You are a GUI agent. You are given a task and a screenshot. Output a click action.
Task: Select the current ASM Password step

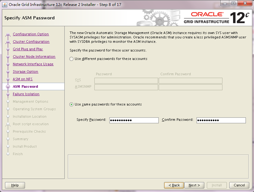[25, 87]
